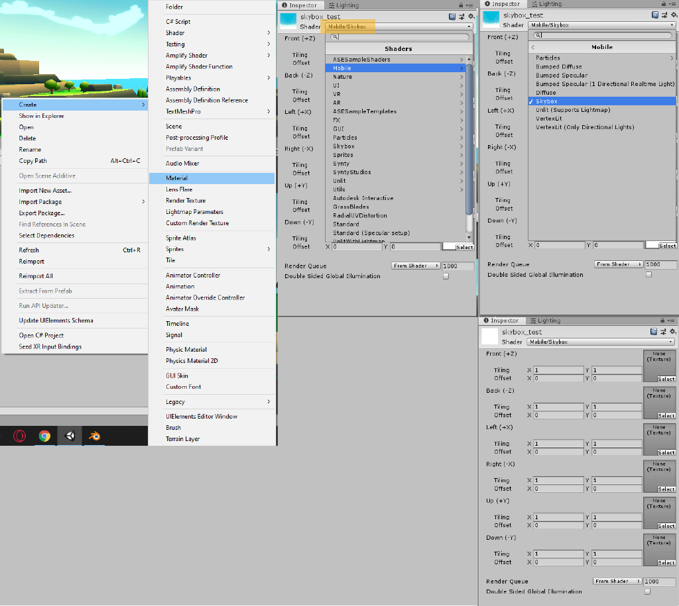This screenshot has width=679, height=606.
Task: Open the gear settings menu in the bottom inspector
Action: (672, 331)
